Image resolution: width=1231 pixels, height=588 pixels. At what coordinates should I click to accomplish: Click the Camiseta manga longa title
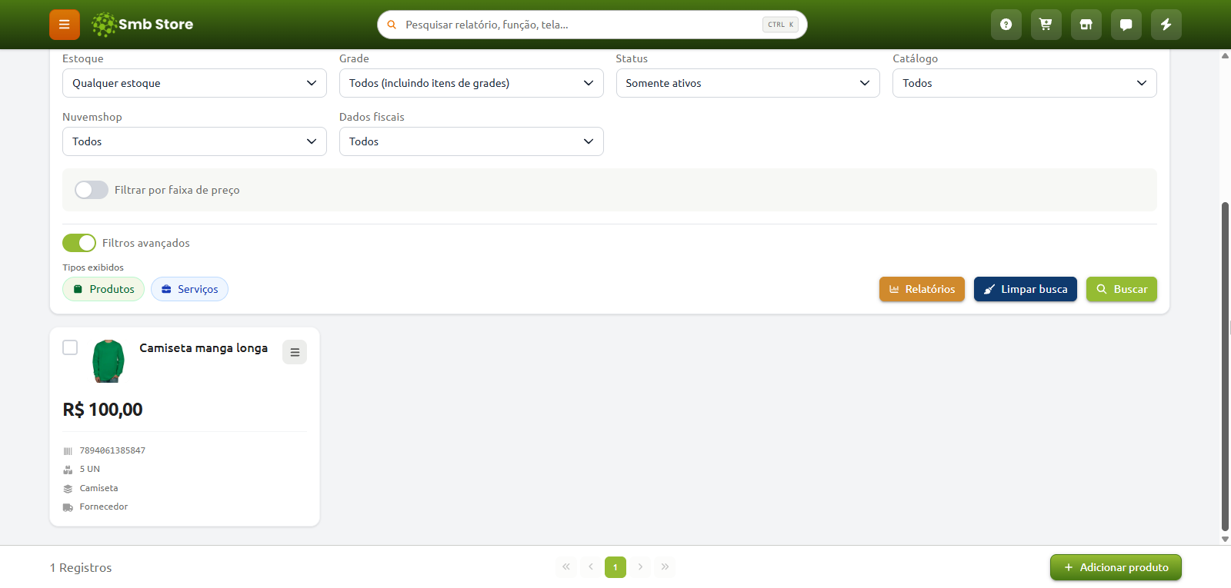tap(204, 348)
